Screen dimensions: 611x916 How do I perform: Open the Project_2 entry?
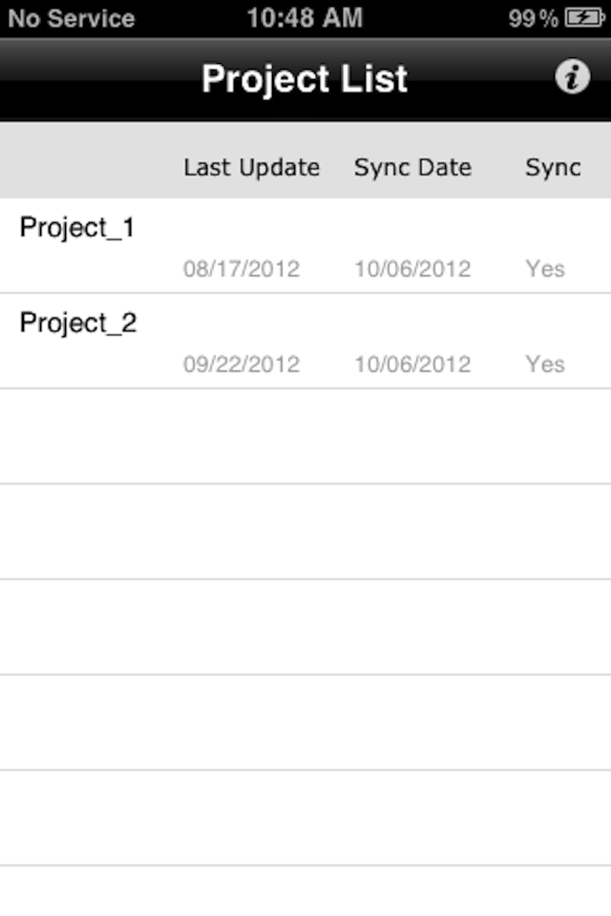click(x=305, y=341)
